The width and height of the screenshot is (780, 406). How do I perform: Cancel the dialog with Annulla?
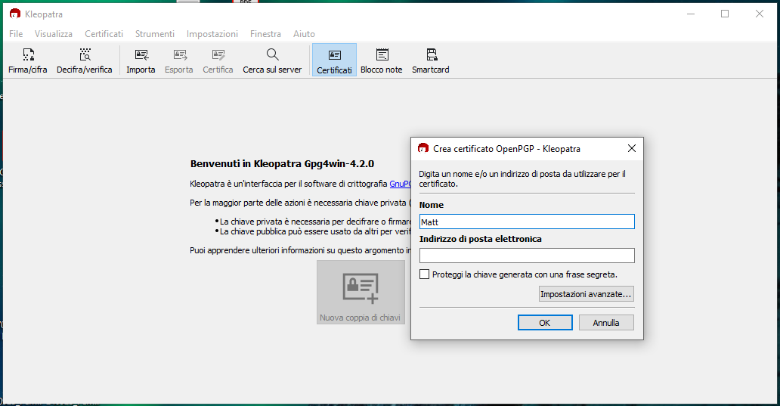coord(606,322)
